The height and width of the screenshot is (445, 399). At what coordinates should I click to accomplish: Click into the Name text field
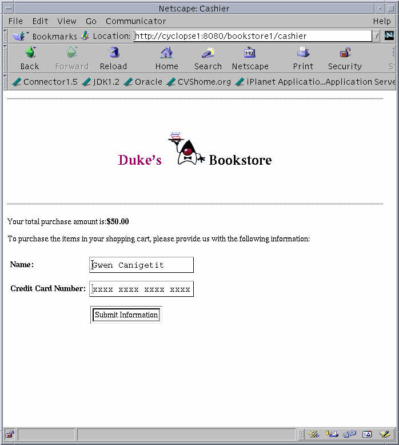tap(141, 265)
